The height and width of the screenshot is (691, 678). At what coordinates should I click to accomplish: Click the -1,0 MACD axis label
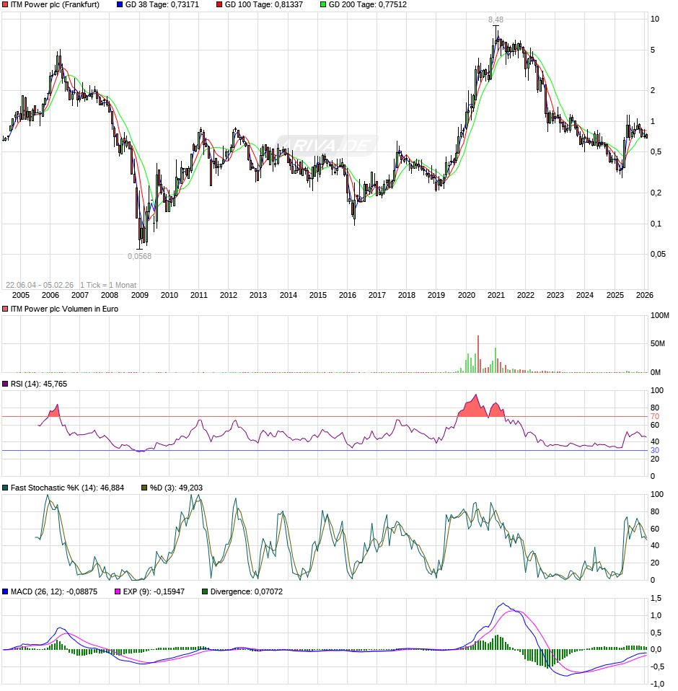point(657,684)
